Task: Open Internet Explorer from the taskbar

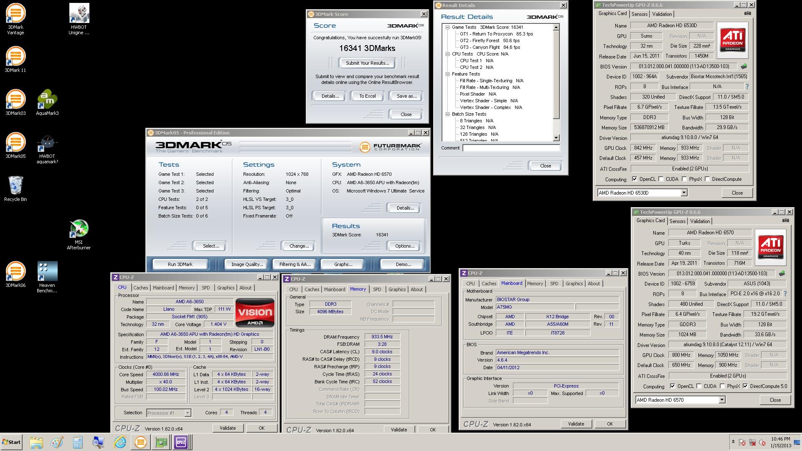Action: click(x=120, y=442)
